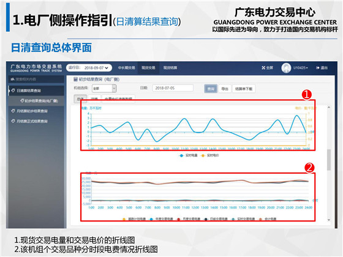Open the 机组选择 全部 dropdown
Image resolution: width=343 pixels, height=257 pixels.
[104, 88]
